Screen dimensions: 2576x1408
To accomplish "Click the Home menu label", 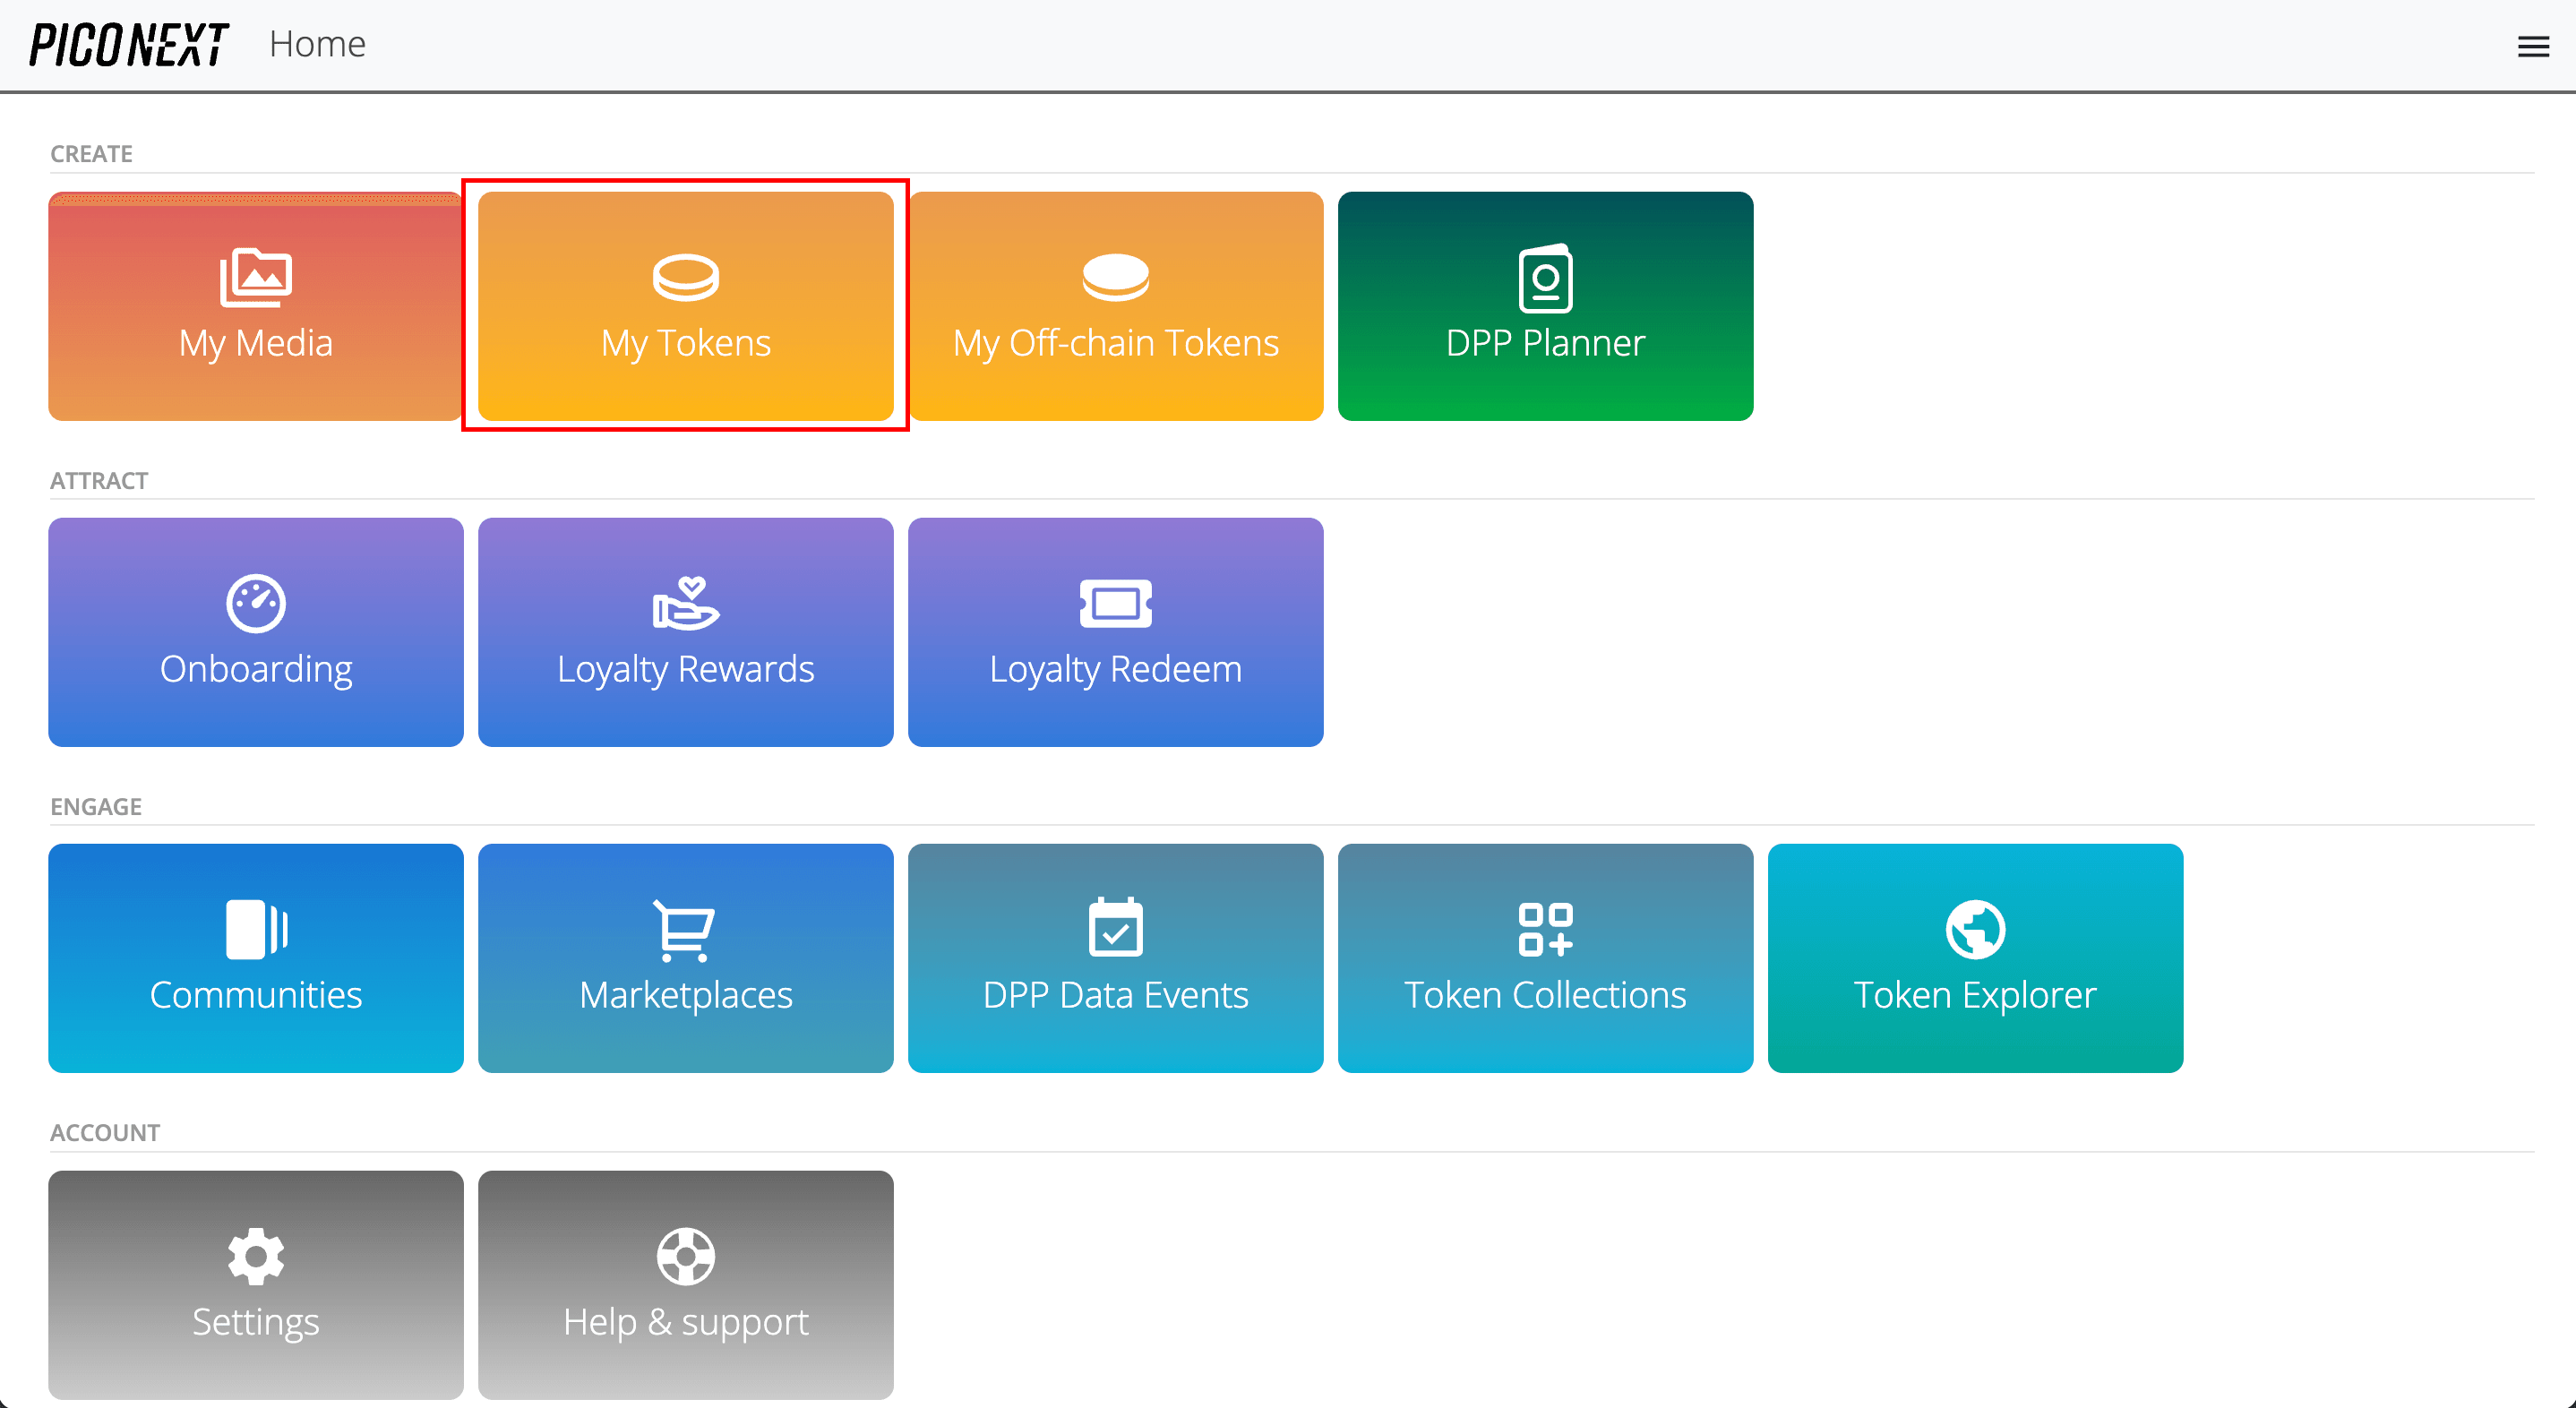I will 317,43.
